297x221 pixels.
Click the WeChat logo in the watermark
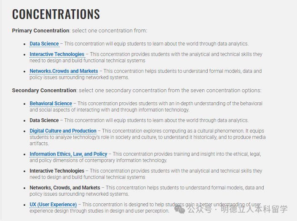[x=180, y=208]
